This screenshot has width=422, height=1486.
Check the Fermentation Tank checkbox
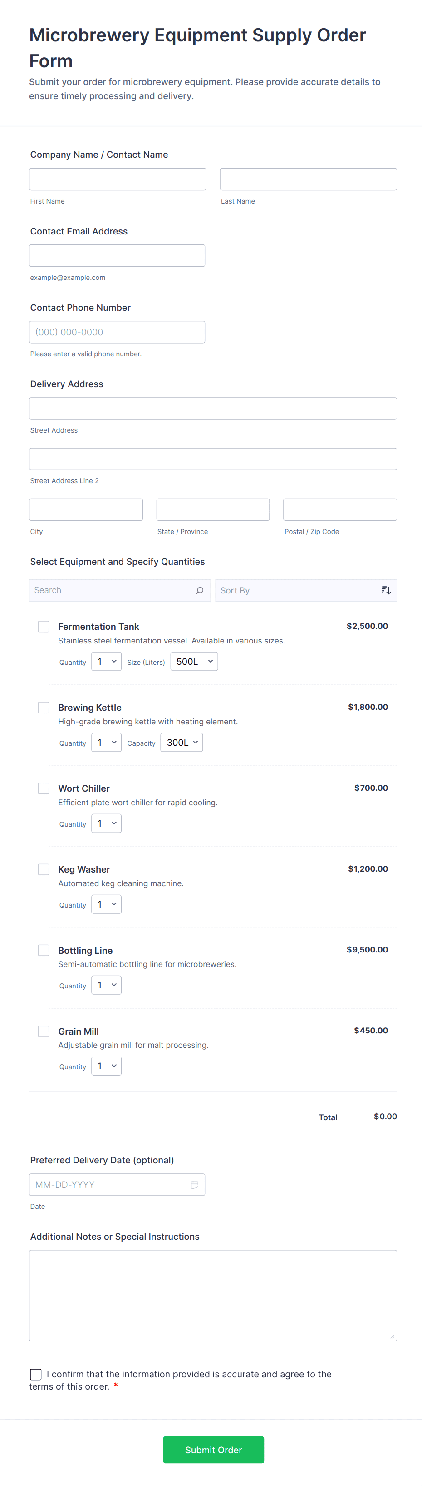click(x=44, y=627)
